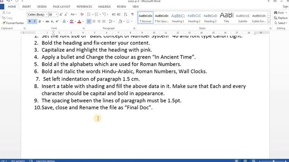The image size is (289, 162).
Task: Expand bullet library dropdown arrow
Action: 92,14
